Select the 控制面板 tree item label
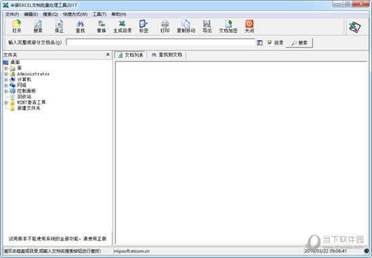Image resolution: width=372 pixels, height=258 pixels. [x=26, y=91]
